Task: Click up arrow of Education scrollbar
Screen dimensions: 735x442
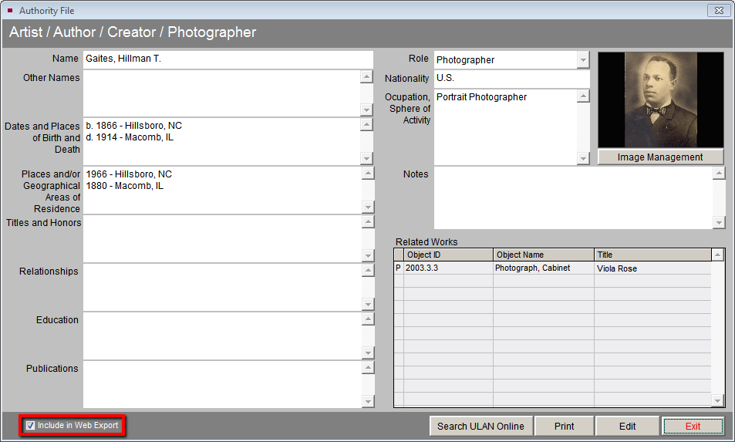Action: tap(368, 319)
